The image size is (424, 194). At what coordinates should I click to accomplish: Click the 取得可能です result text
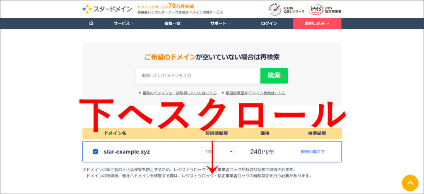click(x=313, y=151)
